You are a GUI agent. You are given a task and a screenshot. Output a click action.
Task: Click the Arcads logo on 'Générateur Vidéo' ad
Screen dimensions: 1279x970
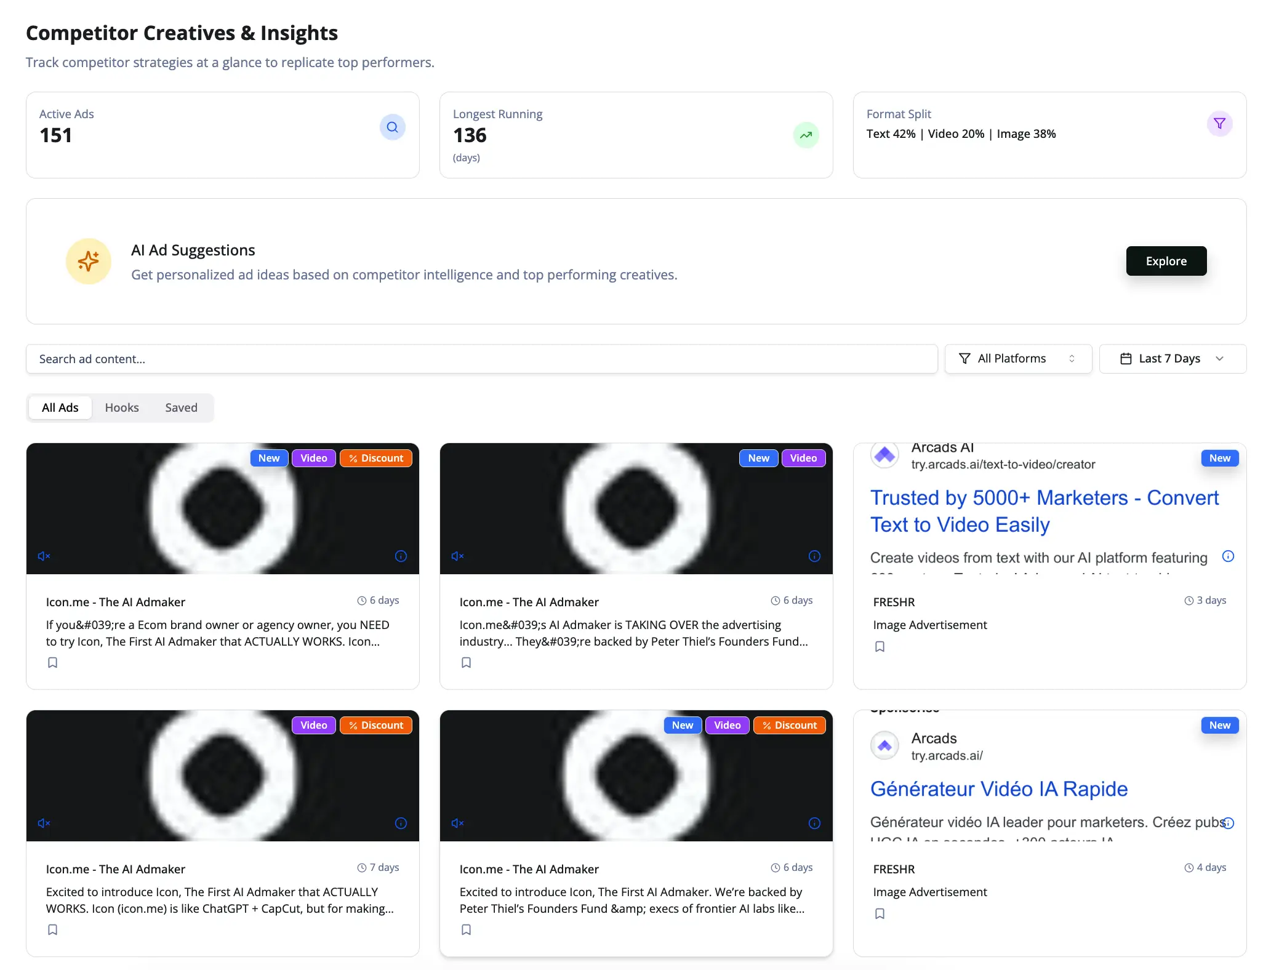pyautogui.click(x=884, y=746)
